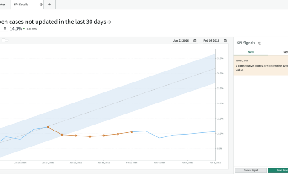This screenshot has width=288, height=174.
Task: Click the orange data point at Jan 29
Action: [76, 136]
